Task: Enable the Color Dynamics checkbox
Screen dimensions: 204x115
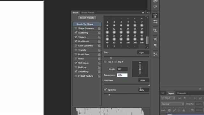Action: (x=76, y=46)
